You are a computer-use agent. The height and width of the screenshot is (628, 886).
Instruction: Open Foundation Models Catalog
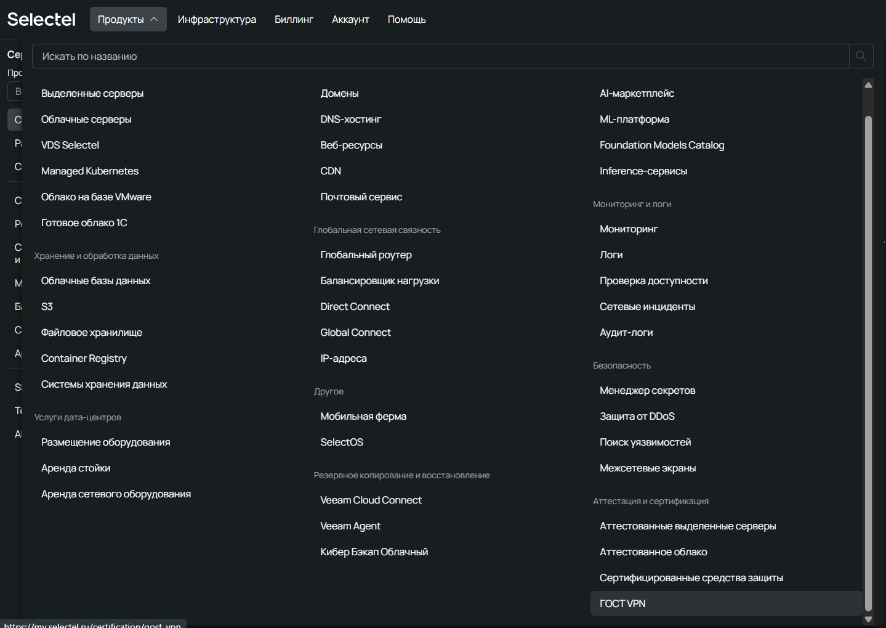[662, 145]
